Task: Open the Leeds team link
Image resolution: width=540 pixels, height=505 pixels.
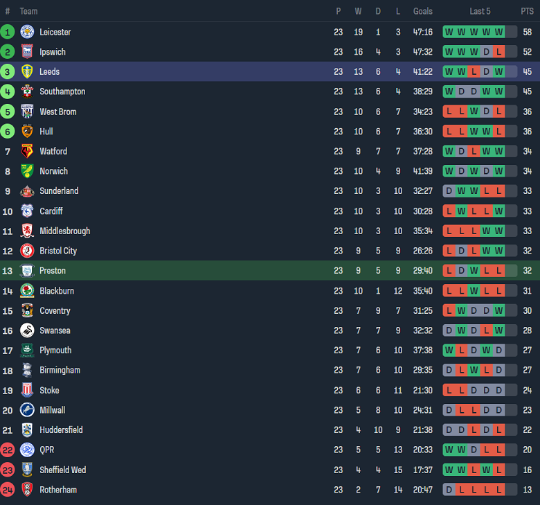Action: [50, 71]
